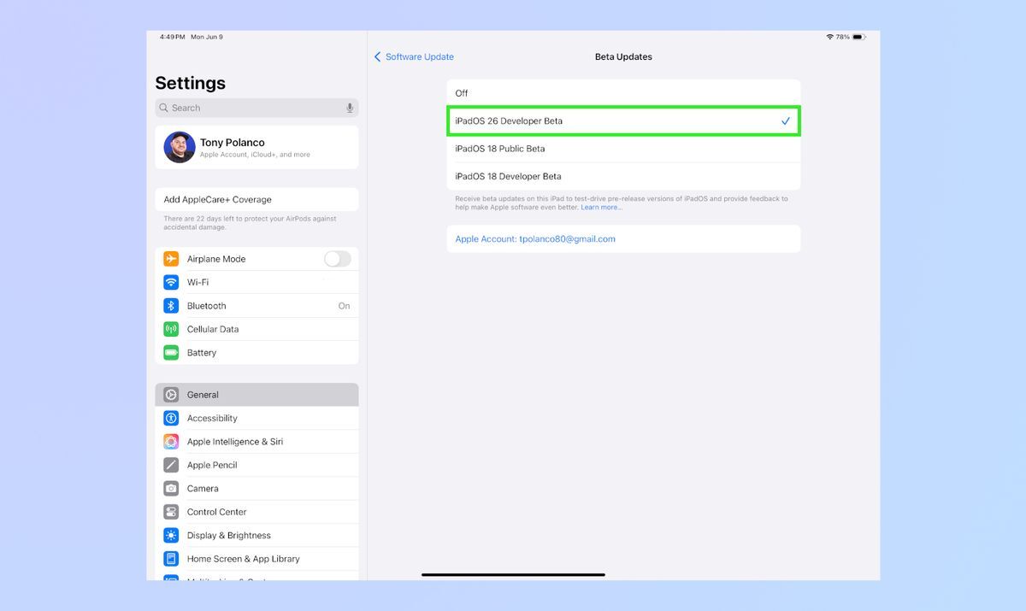The height and width of the screenshot is (611, 1026).
Task: Open Tony Polanco Apple Account
Action: tap(256, 147)
